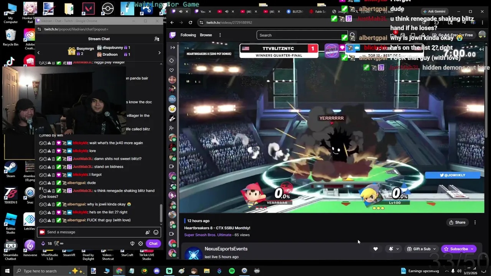This screenshot has width=491, height=276.
Task: Open Chrome menu three dots
Action: pos(482,23)
